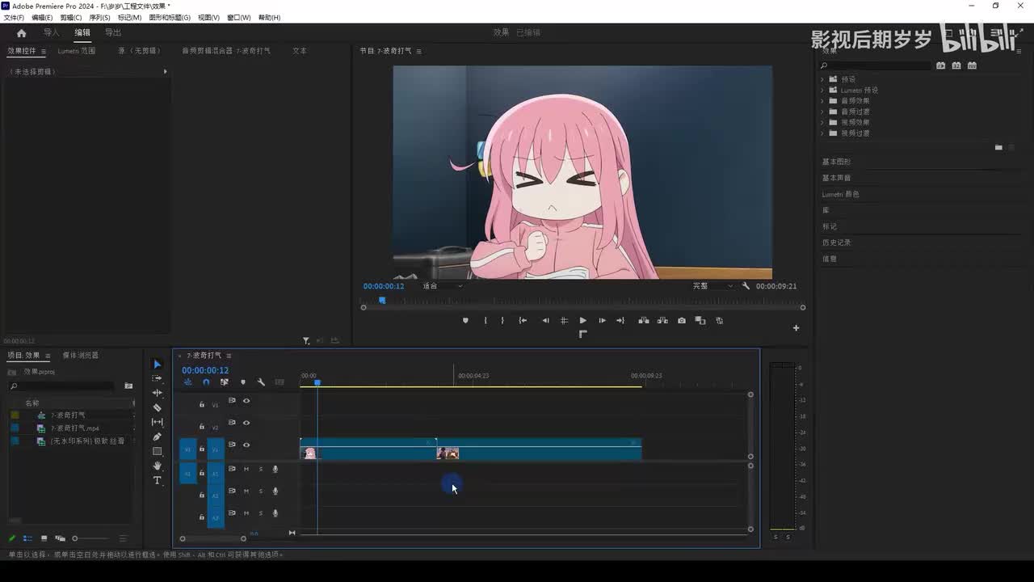
Task: Hide track V2 using eye icon
Action: (246, 423)
